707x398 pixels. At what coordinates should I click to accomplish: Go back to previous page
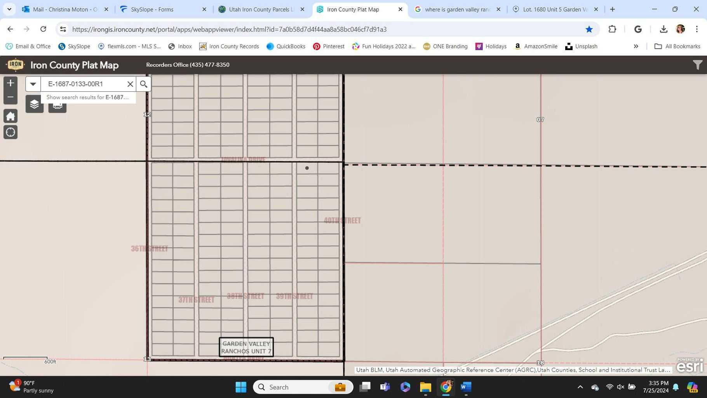tap(10, 29)
